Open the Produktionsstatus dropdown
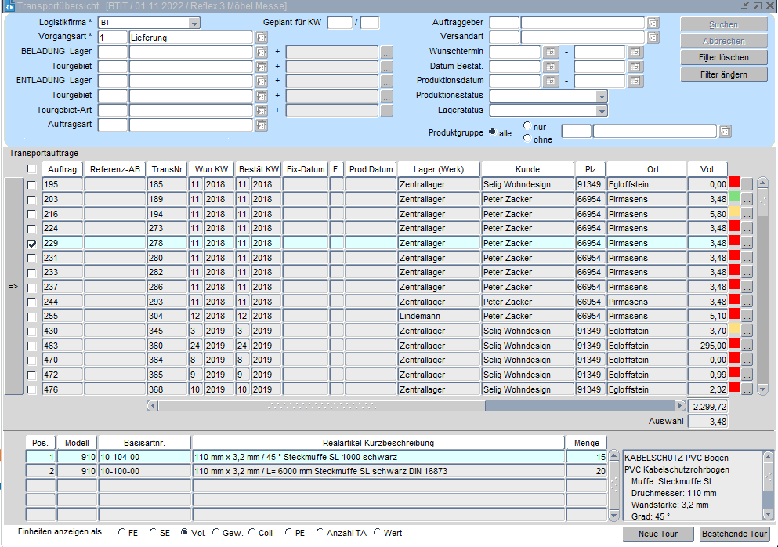Image resolution: width=778 pixels, height=547 pixels. click(x=601, y=96)
